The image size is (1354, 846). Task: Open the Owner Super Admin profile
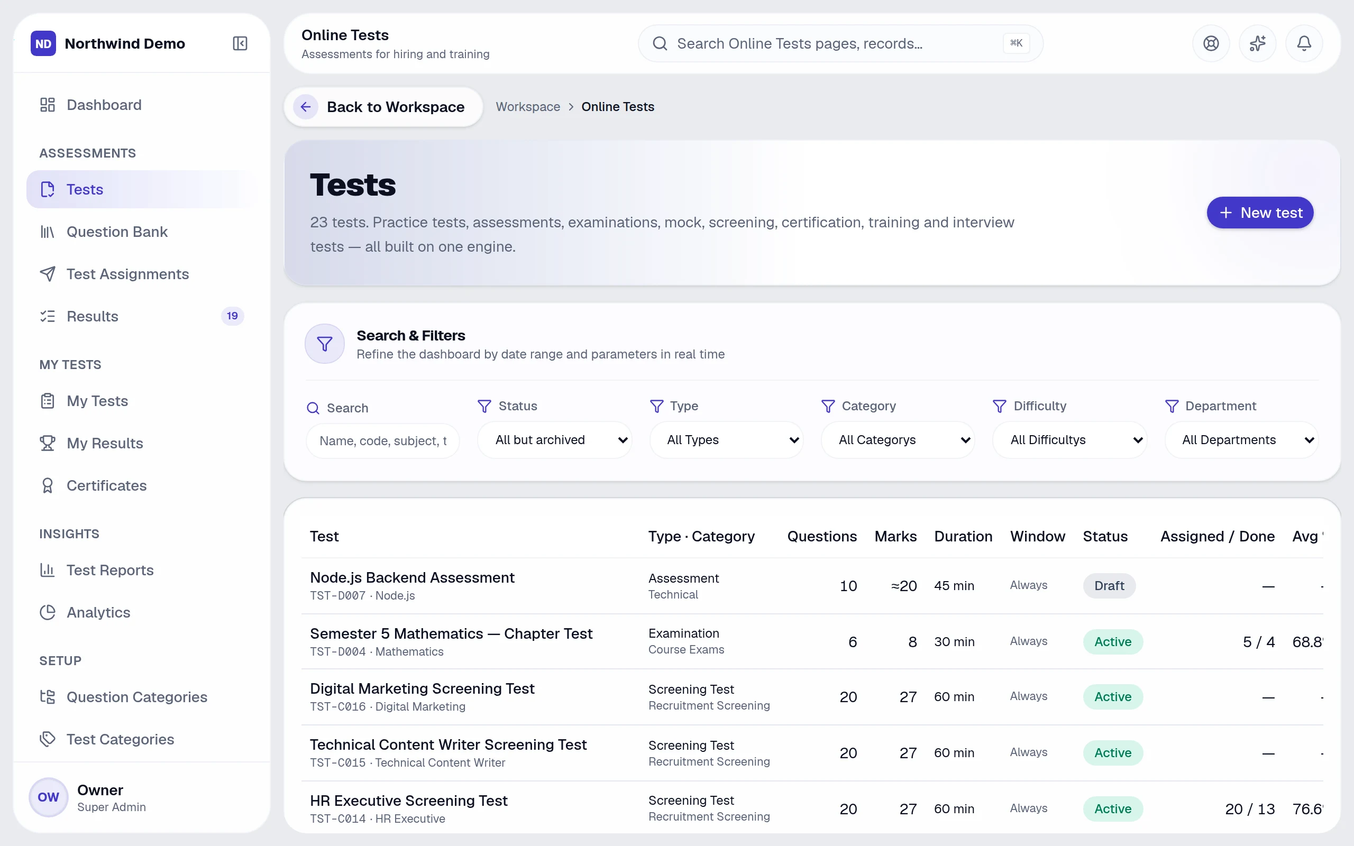click(x=142, y=797)
